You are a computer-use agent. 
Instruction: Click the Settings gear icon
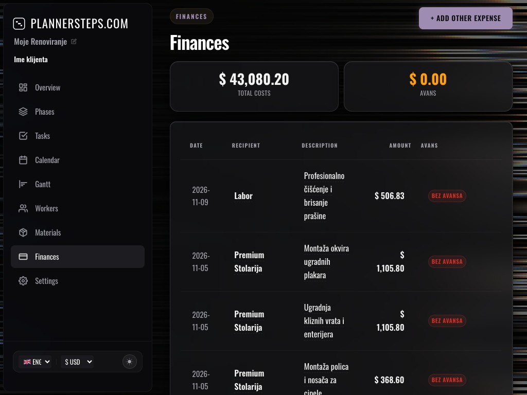click(x=23, y=281)
